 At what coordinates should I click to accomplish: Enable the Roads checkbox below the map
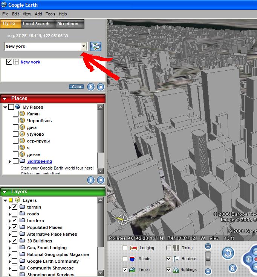tap(125, 259)
